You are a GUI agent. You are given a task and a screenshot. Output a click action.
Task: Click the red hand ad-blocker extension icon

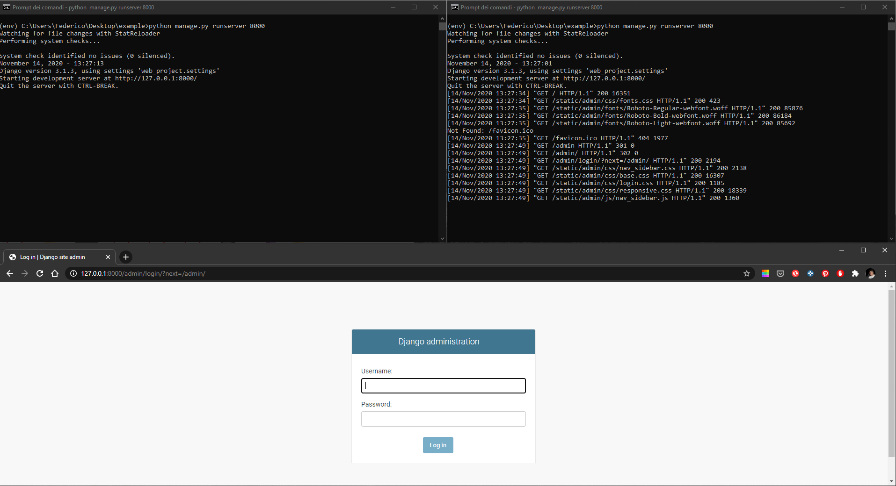(840, 273)
